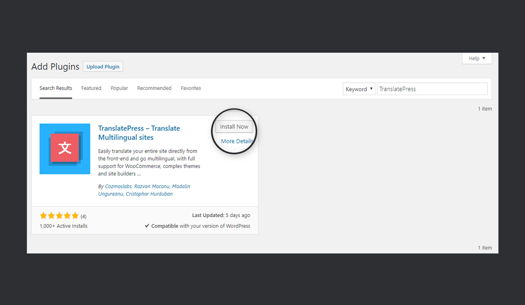Viewport: 525px width, 305px height.
Task: Open the Recommended plugins tab
Action: (154, 88)
